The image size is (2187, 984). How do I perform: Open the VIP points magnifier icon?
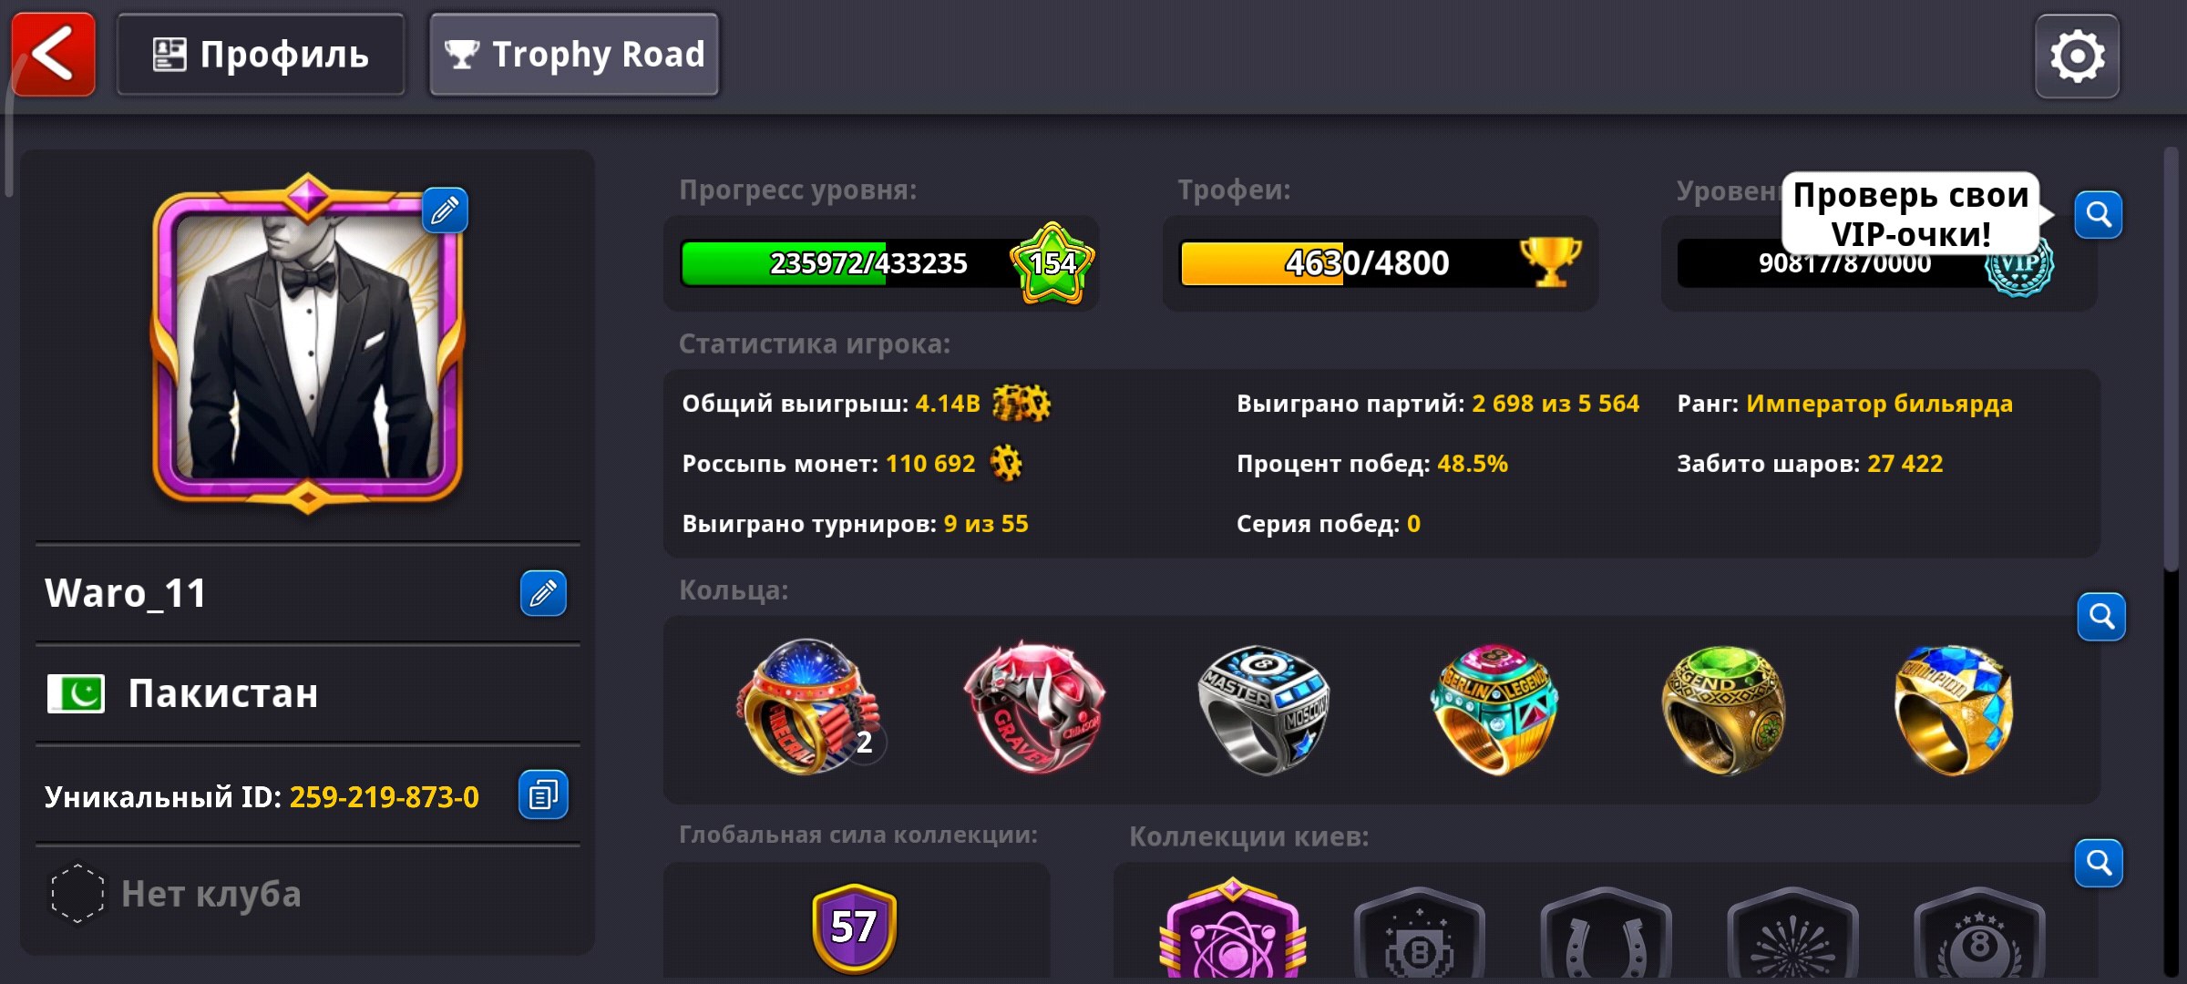[x=2099, y=215]
